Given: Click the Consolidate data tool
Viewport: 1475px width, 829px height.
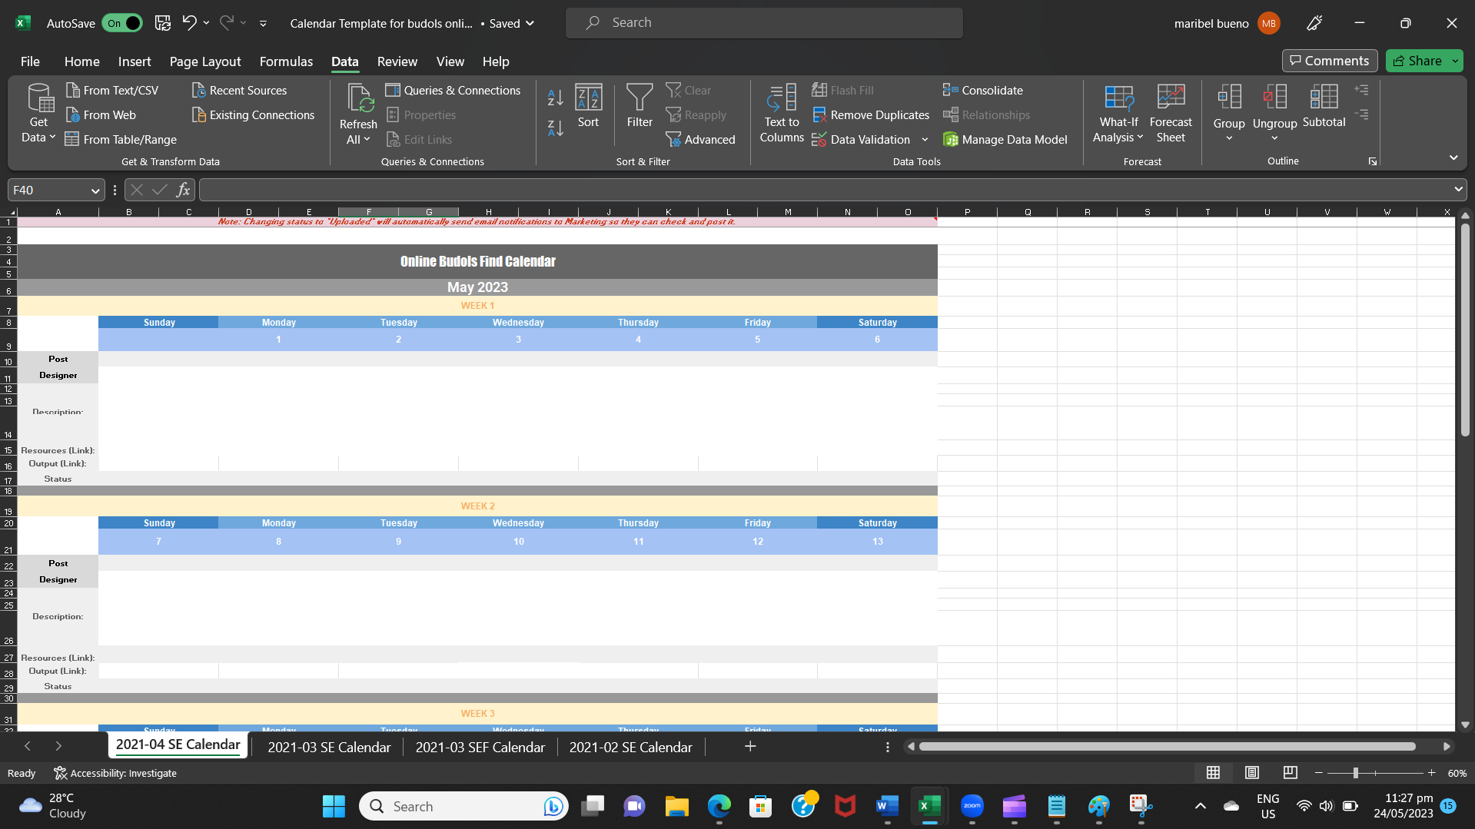Looking at the screenshot, I should click(983, 91).
